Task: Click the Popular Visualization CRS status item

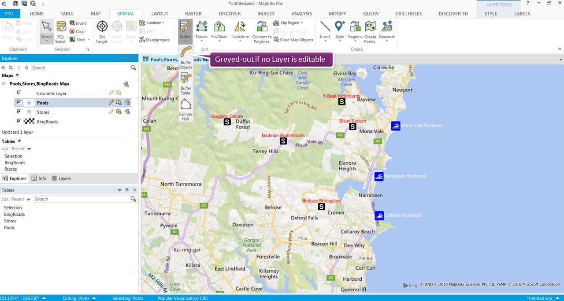Action: [x=182, y=298]
